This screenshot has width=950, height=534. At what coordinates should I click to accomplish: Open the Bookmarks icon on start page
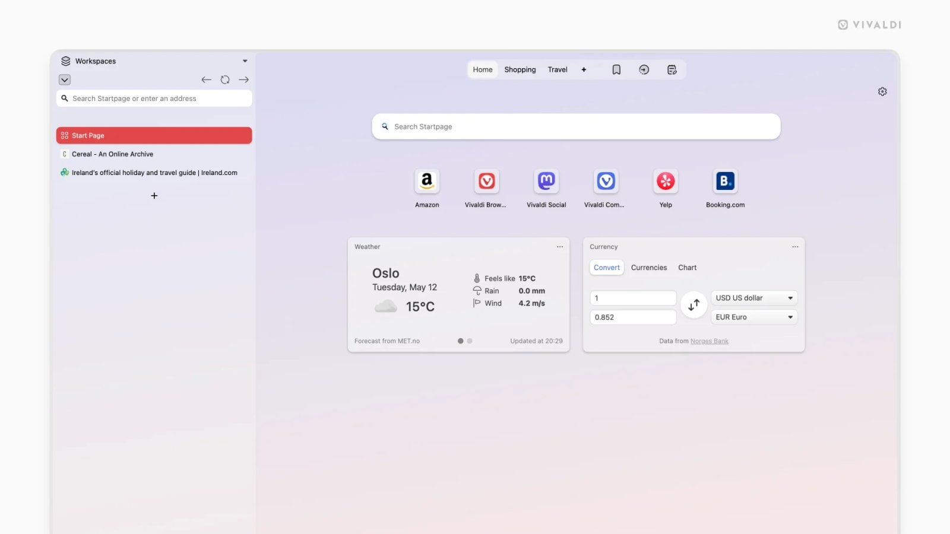(616, 69)
